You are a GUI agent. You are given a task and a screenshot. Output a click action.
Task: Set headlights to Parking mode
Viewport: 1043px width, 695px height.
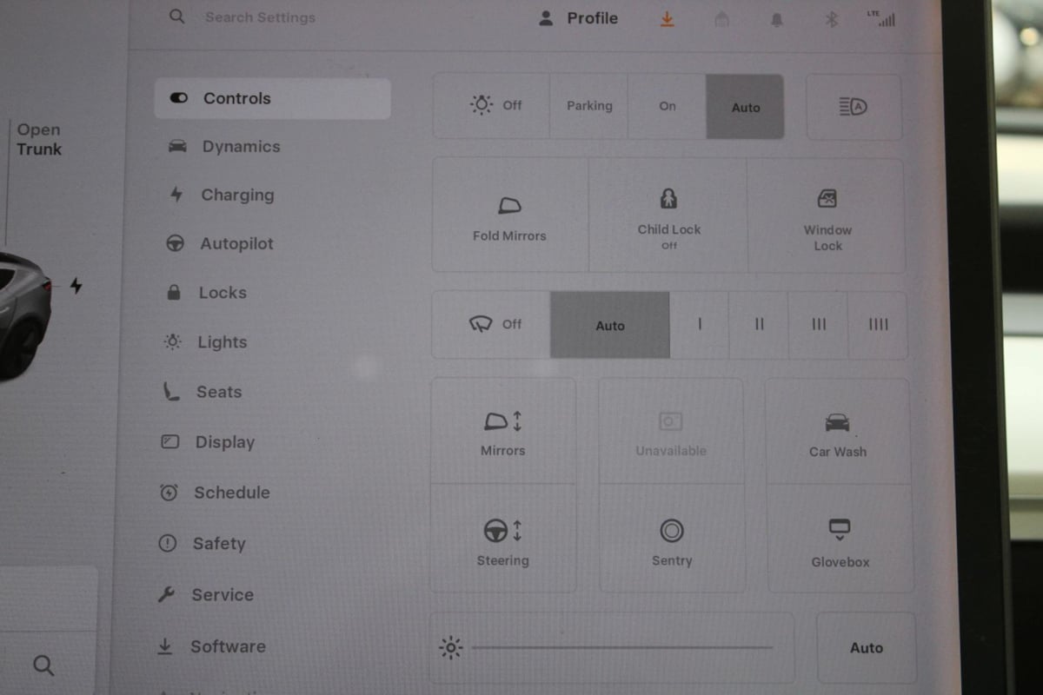(x=589, y=106)
